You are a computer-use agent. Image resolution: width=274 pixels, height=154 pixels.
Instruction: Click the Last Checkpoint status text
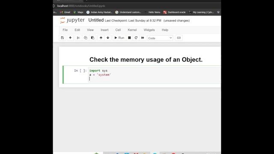(133, 21)
